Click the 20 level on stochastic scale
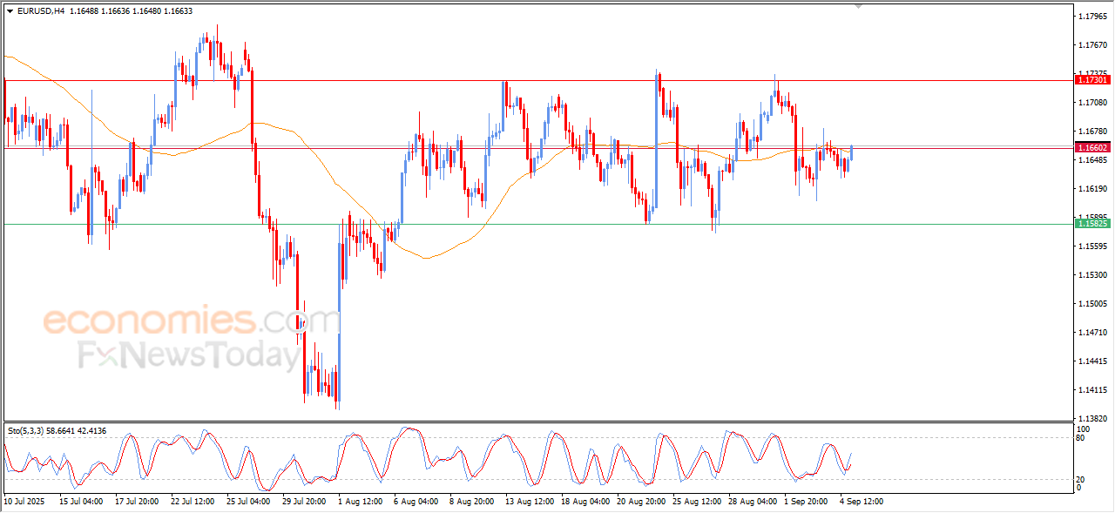Screen dimensions: 1115x513 pos(1082,479)
